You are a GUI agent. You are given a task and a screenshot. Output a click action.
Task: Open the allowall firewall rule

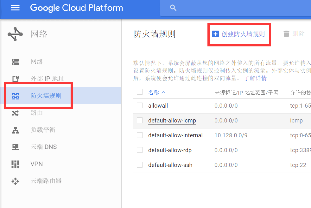[158, 106]
